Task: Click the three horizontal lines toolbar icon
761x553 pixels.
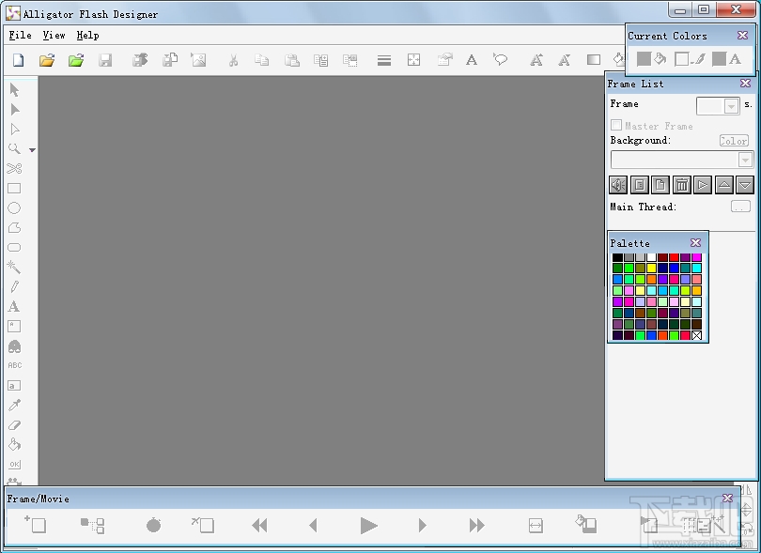Action: (x=384, y=60)
